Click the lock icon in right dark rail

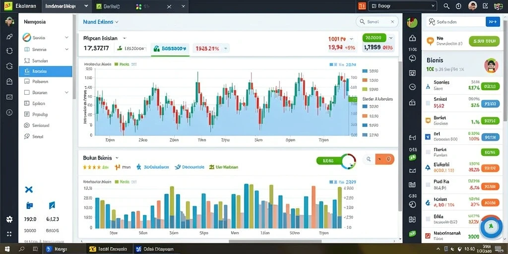point(412,103)
